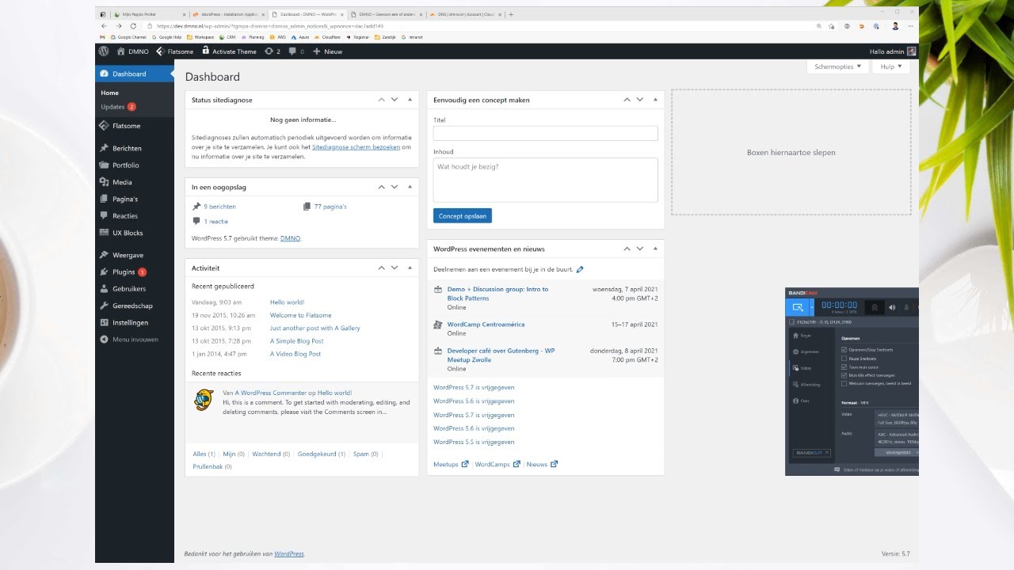Enable Pauze Sneltoets checkbox in Bandicam

point(844,358)
